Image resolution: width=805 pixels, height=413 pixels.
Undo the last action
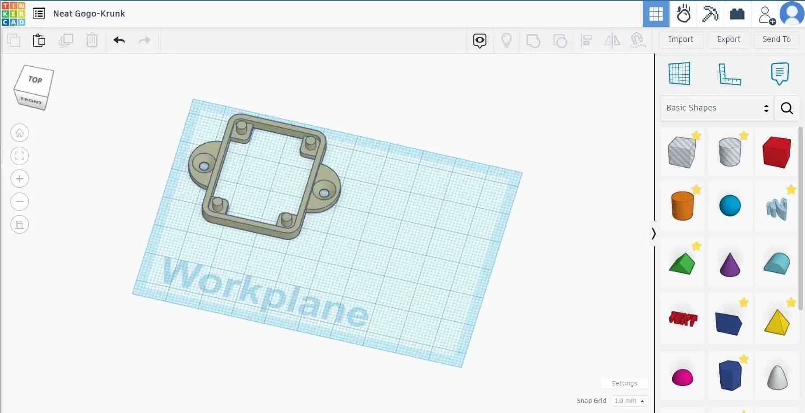click(119, 40)
